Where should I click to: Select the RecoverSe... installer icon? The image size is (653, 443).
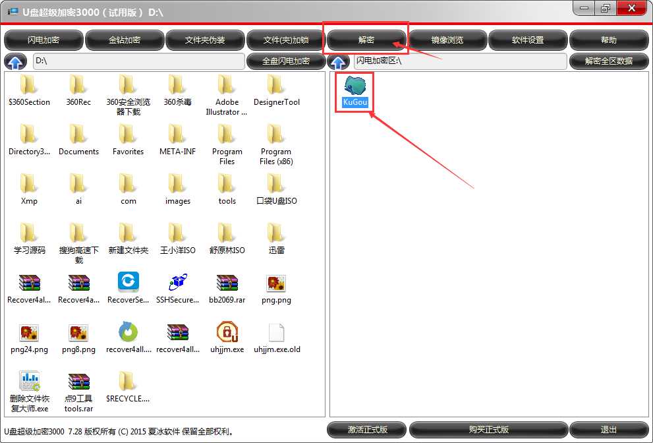128,283
